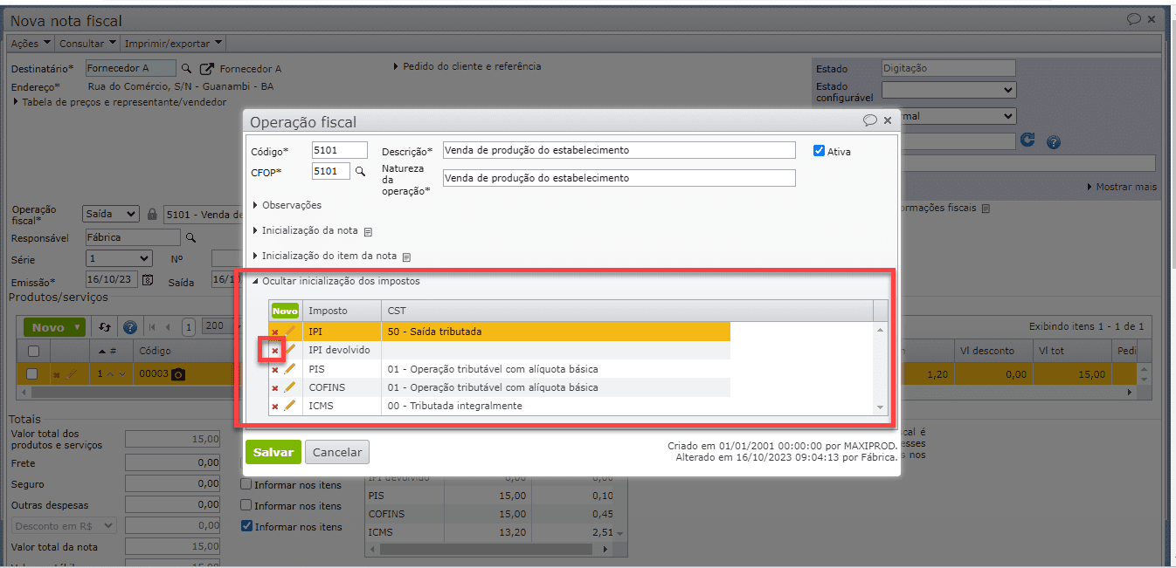Click the Destinatário input field
1176x568 pixels.
click(x=130, y=68)
